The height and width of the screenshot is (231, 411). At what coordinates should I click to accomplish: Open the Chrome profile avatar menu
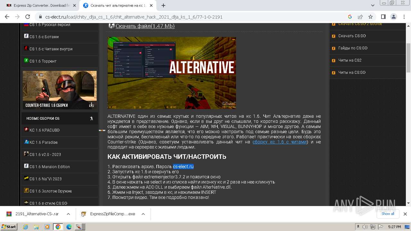[393, 17]
